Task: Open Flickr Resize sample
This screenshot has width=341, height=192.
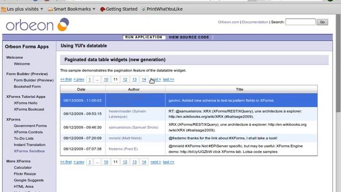Action: (x=25, y=174)
